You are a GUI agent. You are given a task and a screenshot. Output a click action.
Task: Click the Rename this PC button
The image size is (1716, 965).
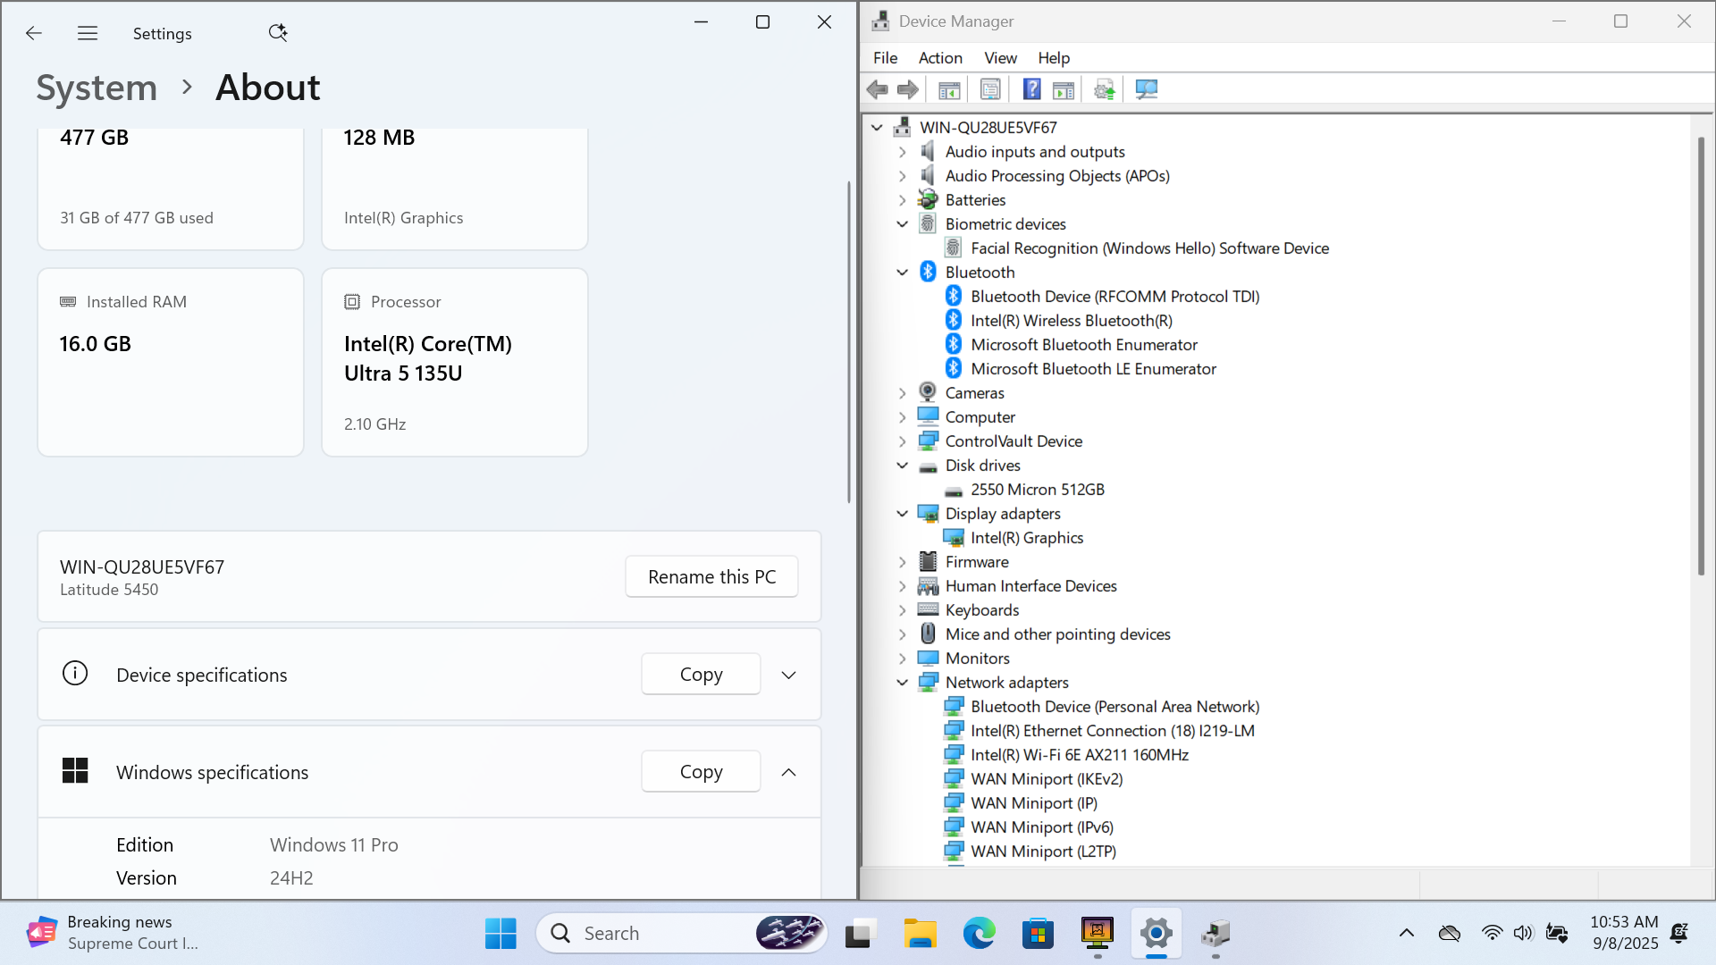coord(711,577)
